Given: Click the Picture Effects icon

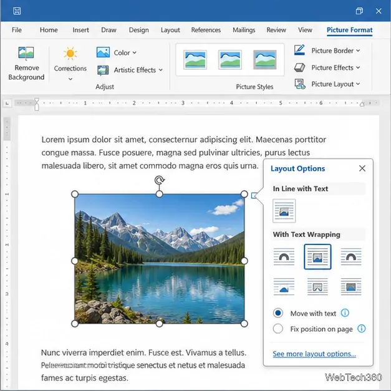Looking at the screenshot, I should [299, 67].
